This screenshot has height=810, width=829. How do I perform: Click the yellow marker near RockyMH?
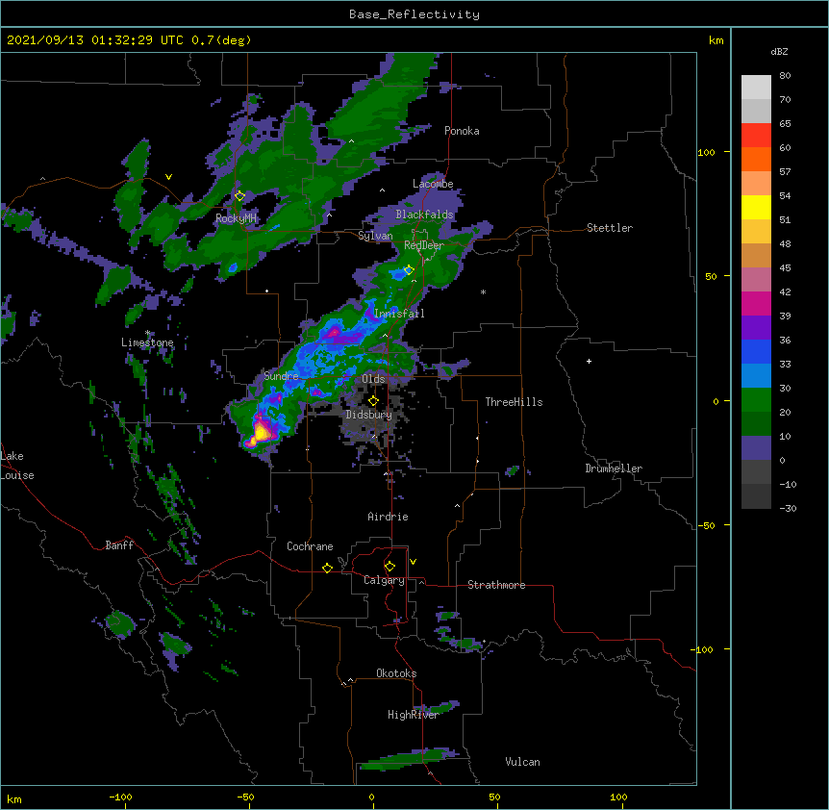(x=239, y=195)
